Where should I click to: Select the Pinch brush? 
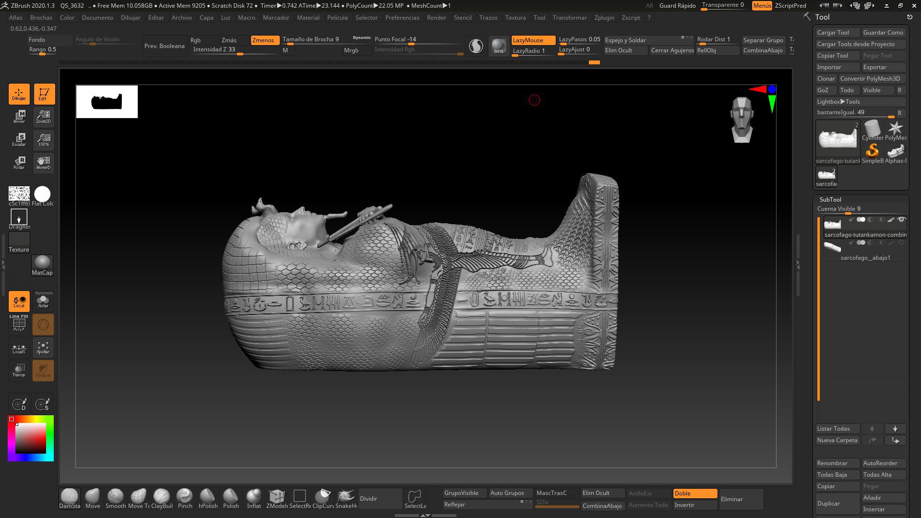pyautogui.click(x=185, y=499)
